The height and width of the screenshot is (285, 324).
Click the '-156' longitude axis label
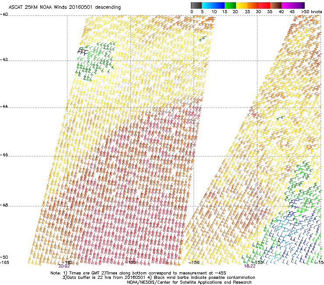(194, 263)
